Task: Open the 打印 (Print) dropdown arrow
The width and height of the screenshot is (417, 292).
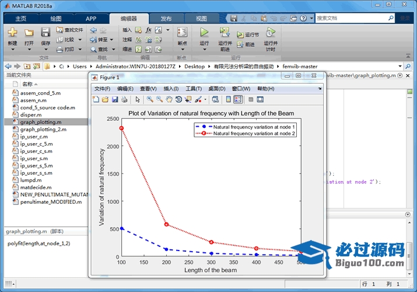Action: (80, 49)
